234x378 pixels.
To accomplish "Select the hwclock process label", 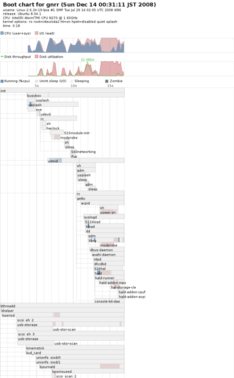I will [x=53, y=128].
